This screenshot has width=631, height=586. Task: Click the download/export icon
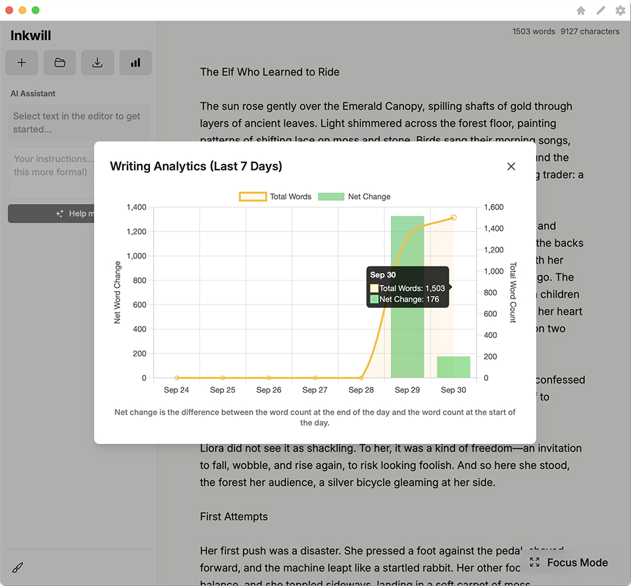pos(97,62)
